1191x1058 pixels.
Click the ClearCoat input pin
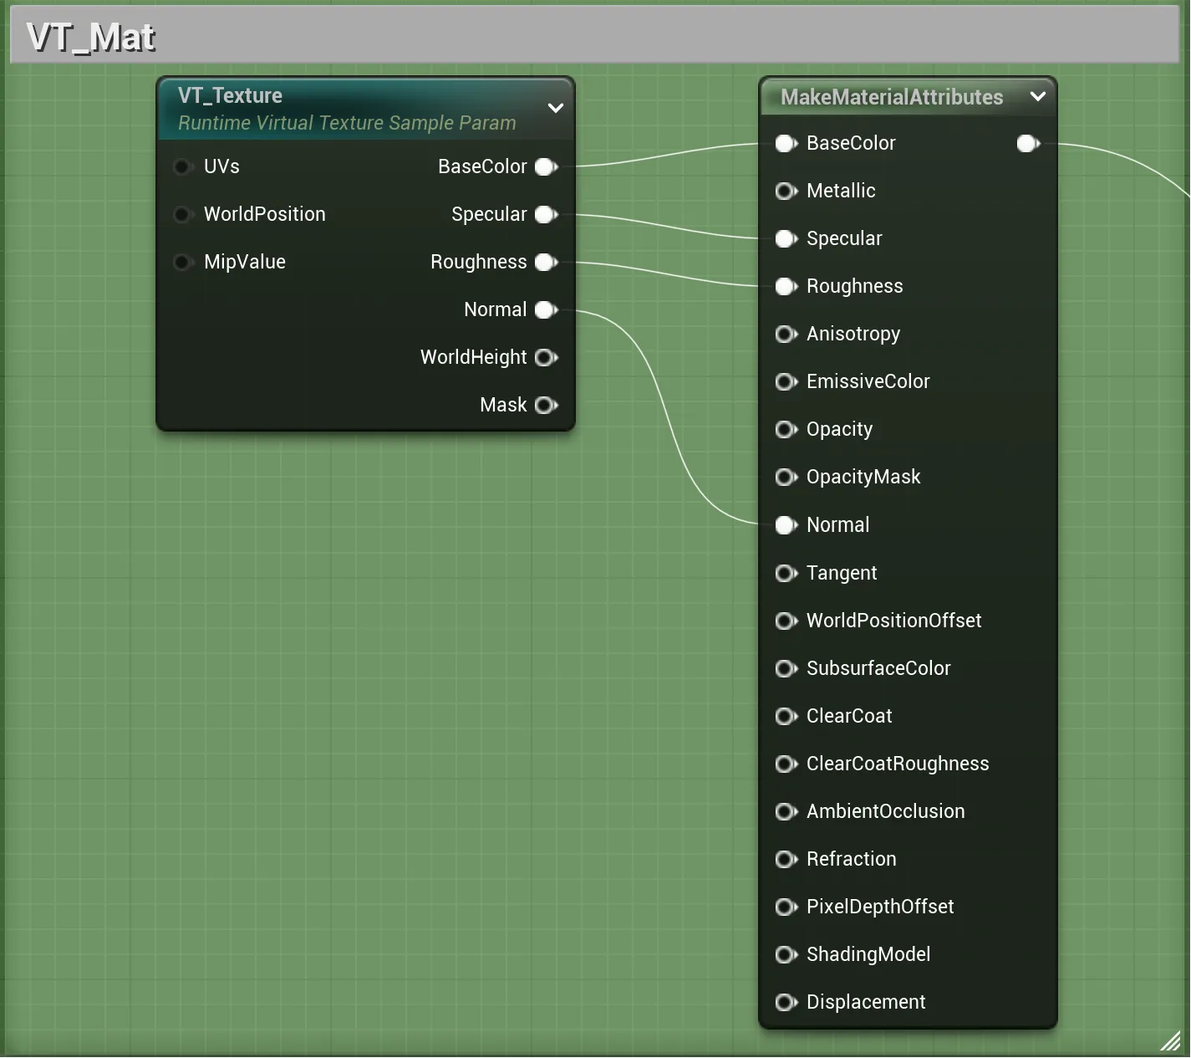click(786, 715)
